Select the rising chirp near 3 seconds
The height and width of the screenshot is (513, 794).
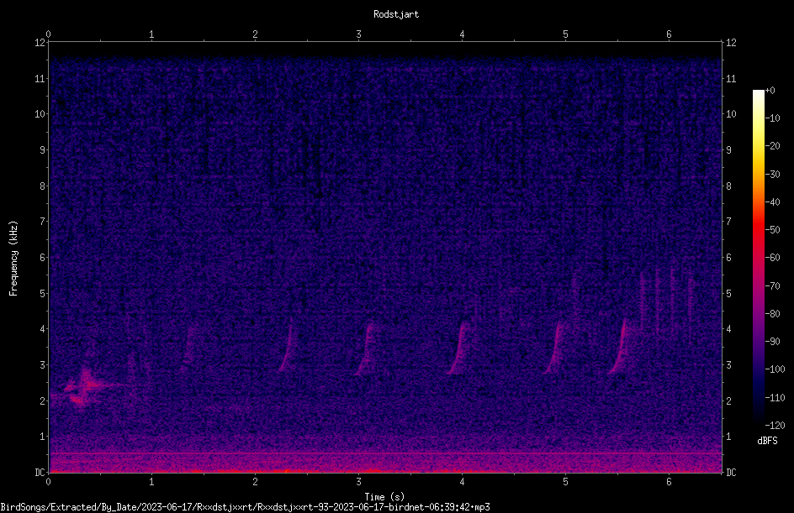click(366, 348)
